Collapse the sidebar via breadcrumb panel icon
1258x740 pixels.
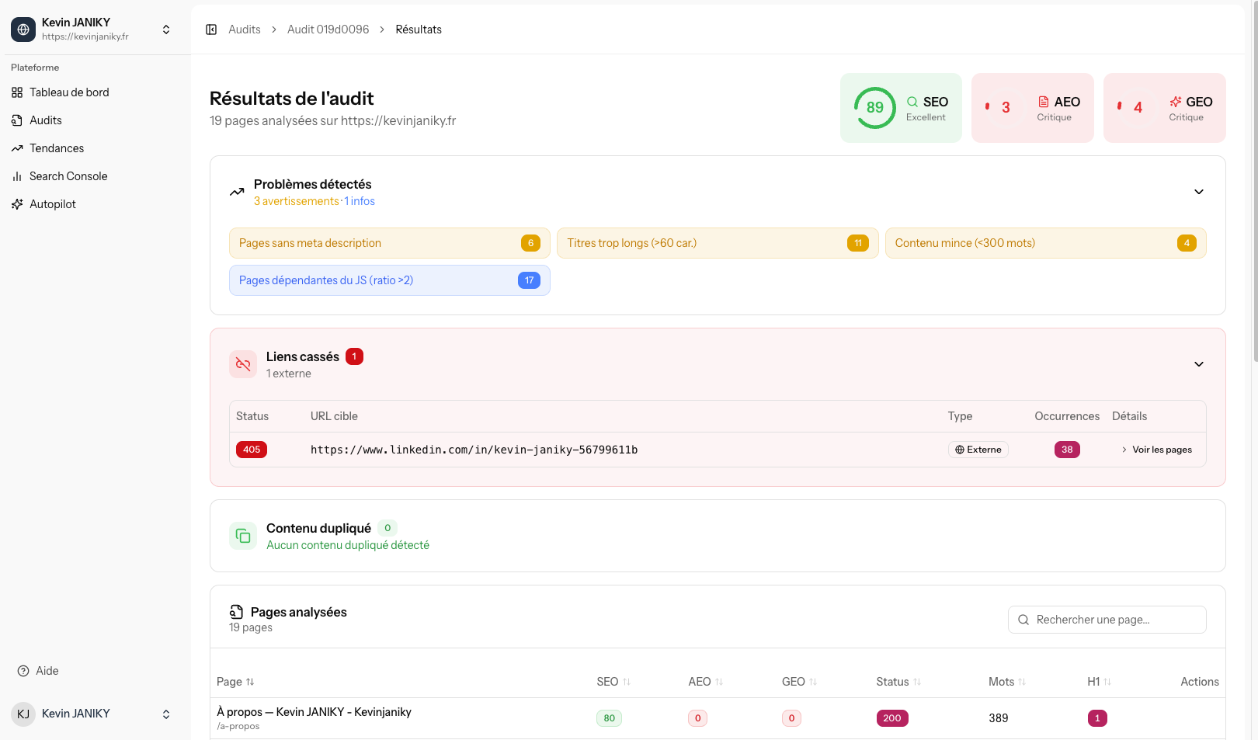(x=211, y=29)
